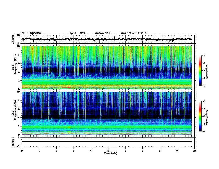Click the -7 tick on ch.2 color bar

tap(204, 131)
